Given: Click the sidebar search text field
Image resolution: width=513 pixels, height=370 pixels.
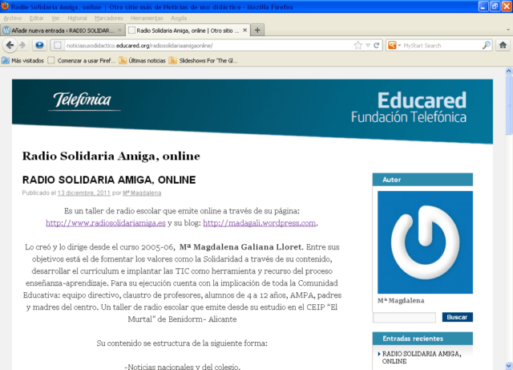Looking at the screenshot, I should pos(406,318).
